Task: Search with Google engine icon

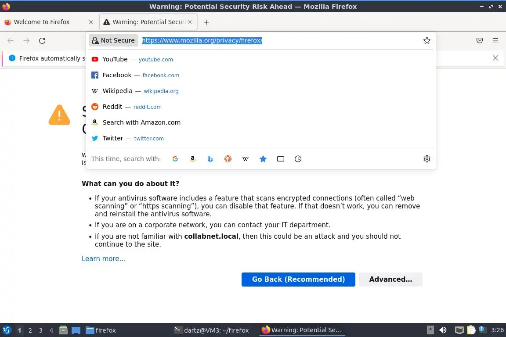Action: pyautogui.click(x=175, y=159)
